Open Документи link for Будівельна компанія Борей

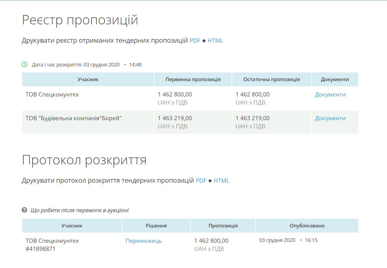[x=330, y=118]
